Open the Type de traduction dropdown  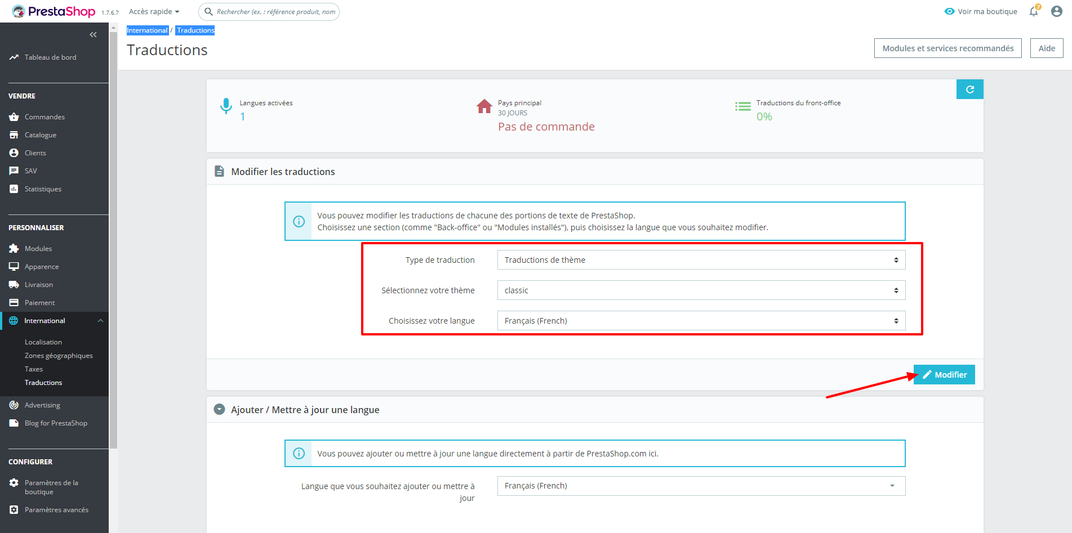coord(701,260)
